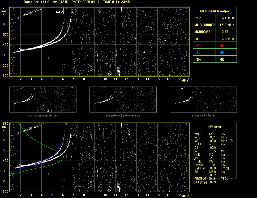Click the 'eliminate multiple reflections' caption
This screenshot has width=257, height=198.
[x=123, y=115]
